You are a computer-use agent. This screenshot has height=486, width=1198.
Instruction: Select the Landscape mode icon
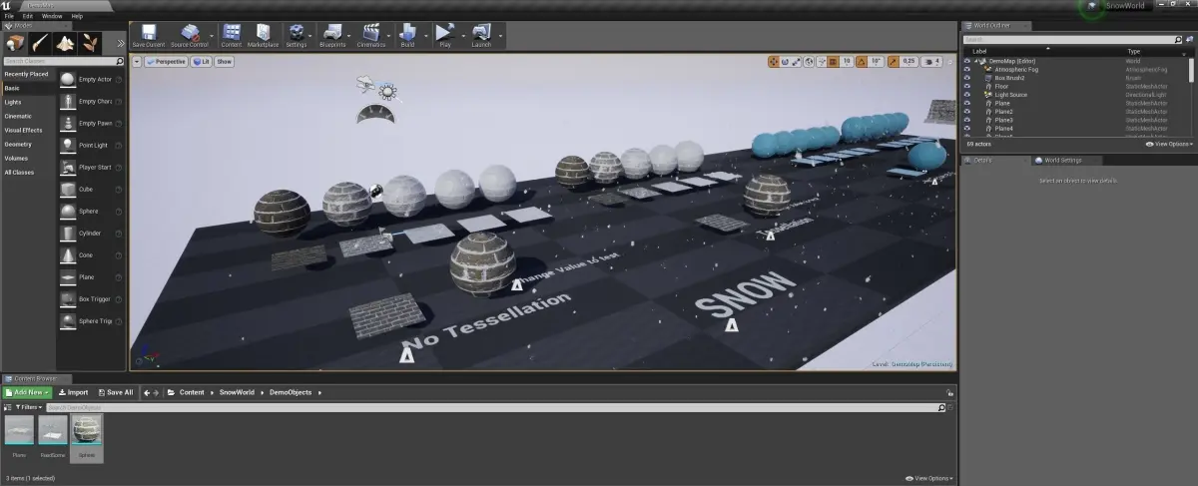pos(66,43)
